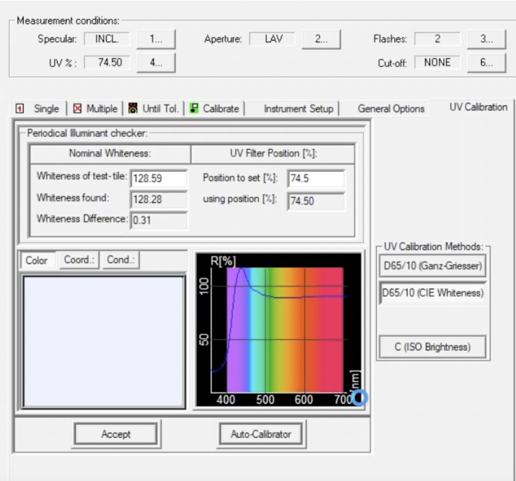
Task: Click the Position to set [%] field
Action: coord(315,179)
